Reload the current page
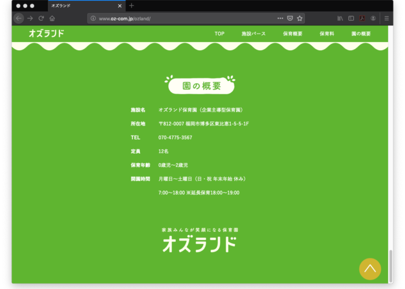 41,18
